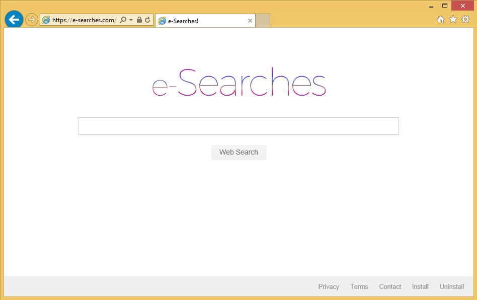Screen dimensions: 477x300
Task: Click the Forward arrow button
Action: coord(32,20)
